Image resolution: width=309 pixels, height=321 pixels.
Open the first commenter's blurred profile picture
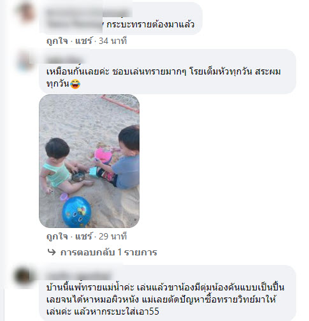click(26, 12)
